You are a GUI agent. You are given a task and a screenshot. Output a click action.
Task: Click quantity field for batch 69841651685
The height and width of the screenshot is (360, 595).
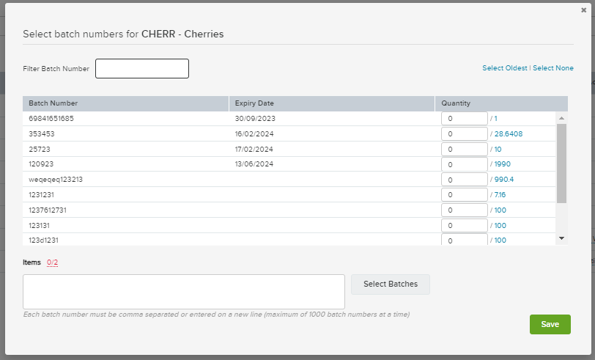(464, 119)
